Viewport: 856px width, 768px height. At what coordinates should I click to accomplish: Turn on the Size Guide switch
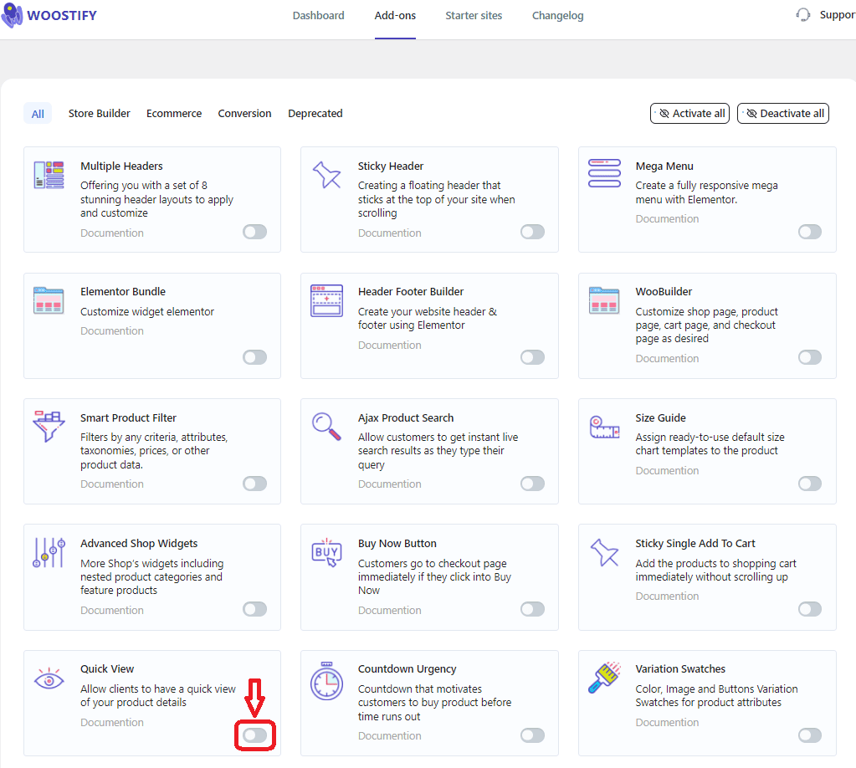click(809, 484)
